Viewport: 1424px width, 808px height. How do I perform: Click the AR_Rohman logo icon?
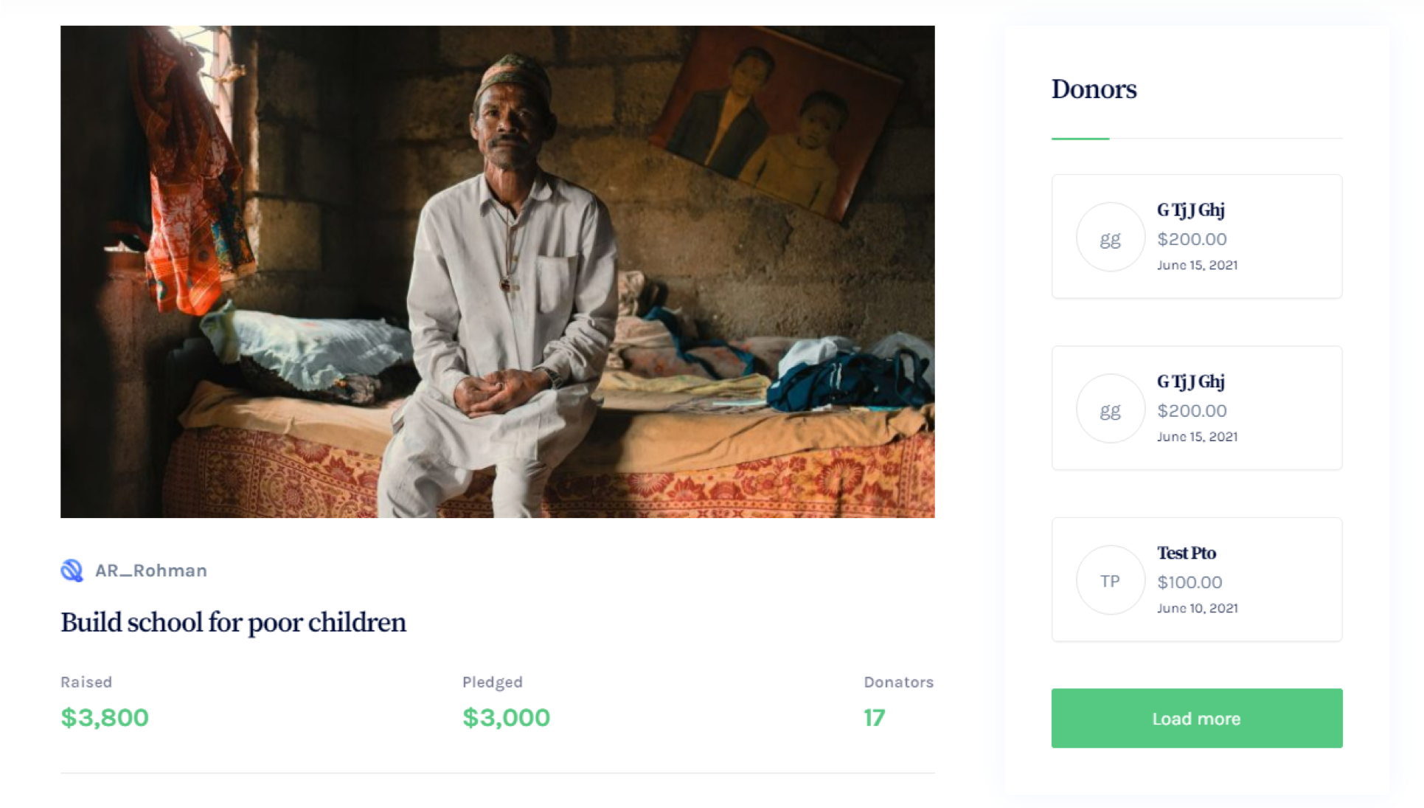pyautogui.click(x=72, y=570)
